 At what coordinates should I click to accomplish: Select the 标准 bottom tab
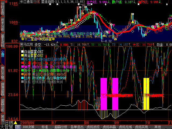[x=44, y=127]
